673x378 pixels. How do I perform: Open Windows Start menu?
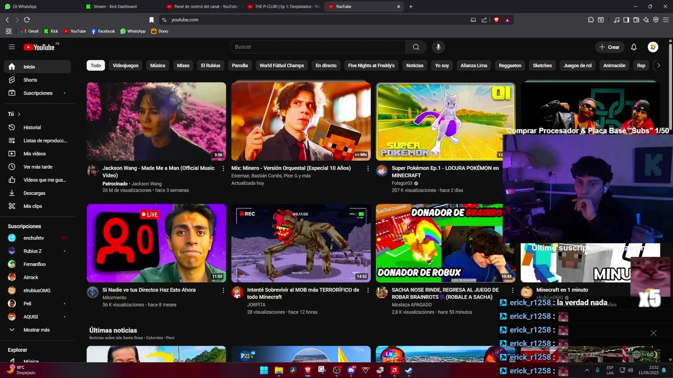(x=264, y=370)
